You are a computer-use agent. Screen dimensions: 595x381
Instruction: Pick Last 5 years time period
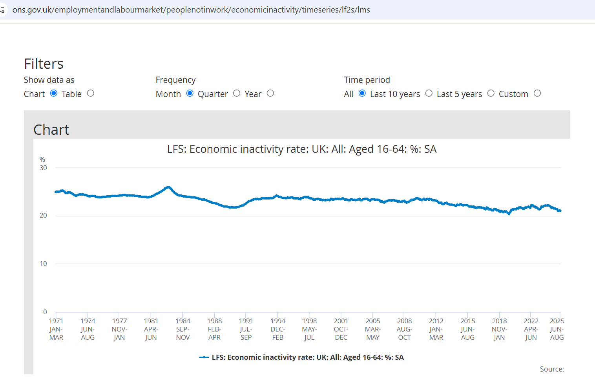pos(491,93)
